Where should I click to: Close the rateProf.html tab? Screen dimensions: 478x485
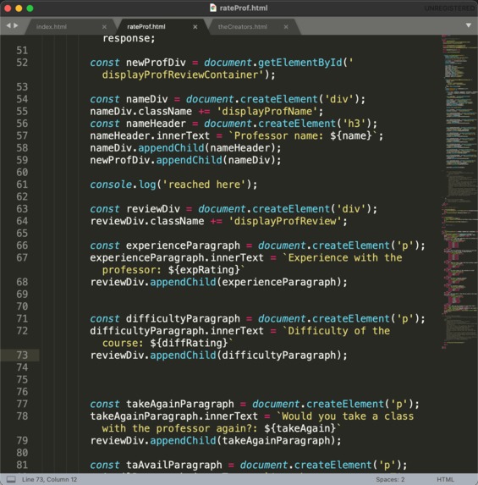[195, 27]
